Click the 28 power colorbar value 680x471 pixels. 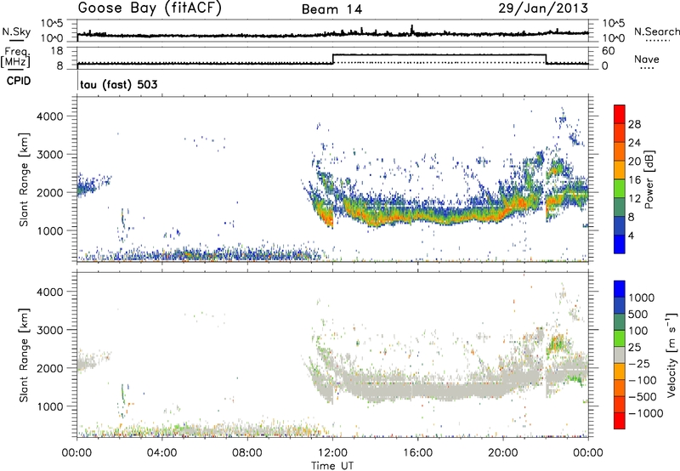pos(634,124)
